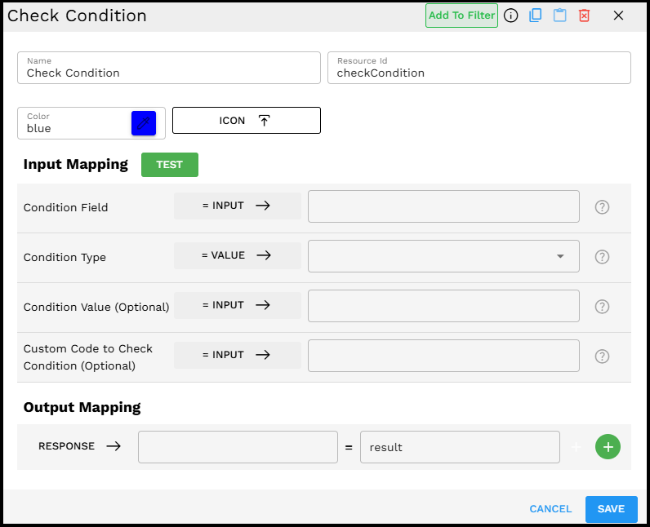Save the Check Condition settings
650x527 pixels.
(611, 509)
